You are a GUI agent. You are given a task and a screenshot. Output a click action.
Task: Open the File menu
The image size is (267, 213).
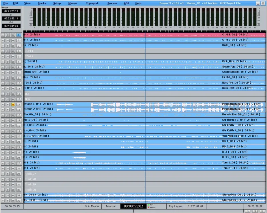[6, 3]
